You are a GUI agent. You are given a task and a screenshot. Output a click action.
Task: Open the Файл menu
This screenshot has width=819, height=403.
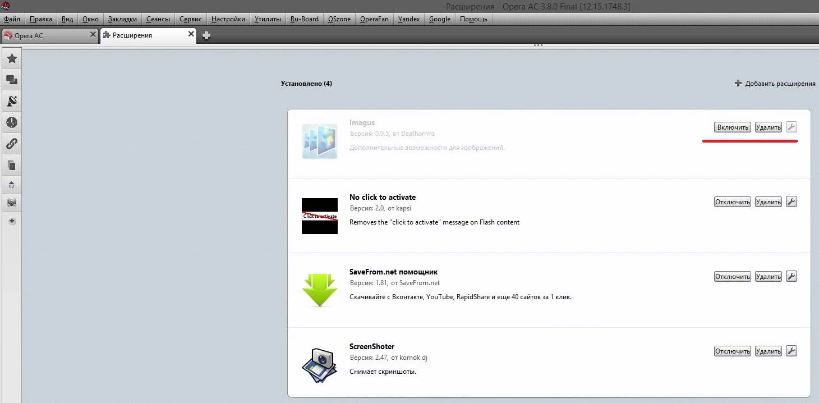pyautogui.click(x=12, y=19)
